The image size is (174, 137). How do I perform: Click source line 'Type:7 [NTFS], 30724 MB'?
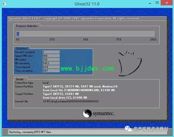tap(80, 86)
